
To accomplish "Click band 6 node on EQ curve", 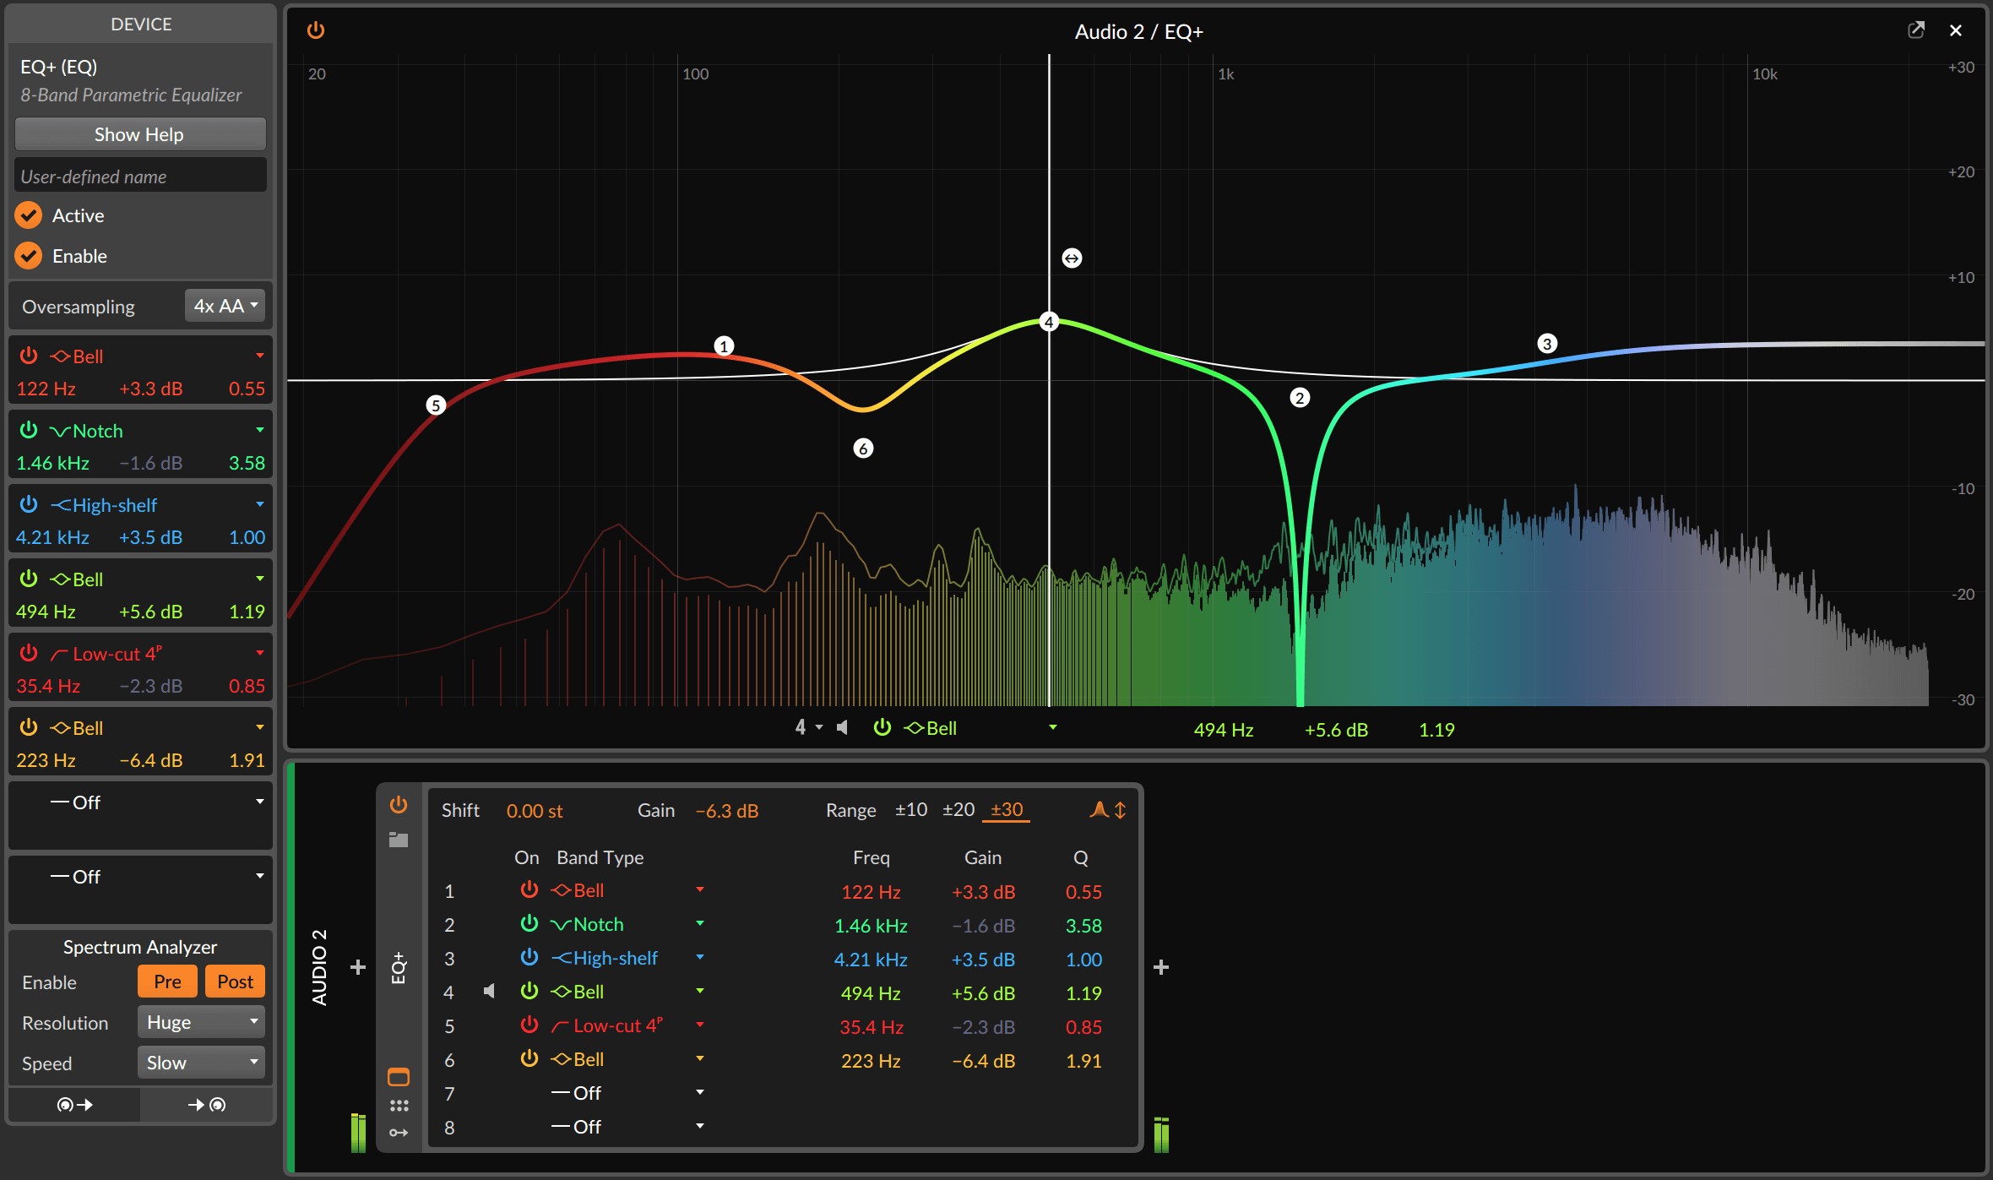I will coord(862,449).
